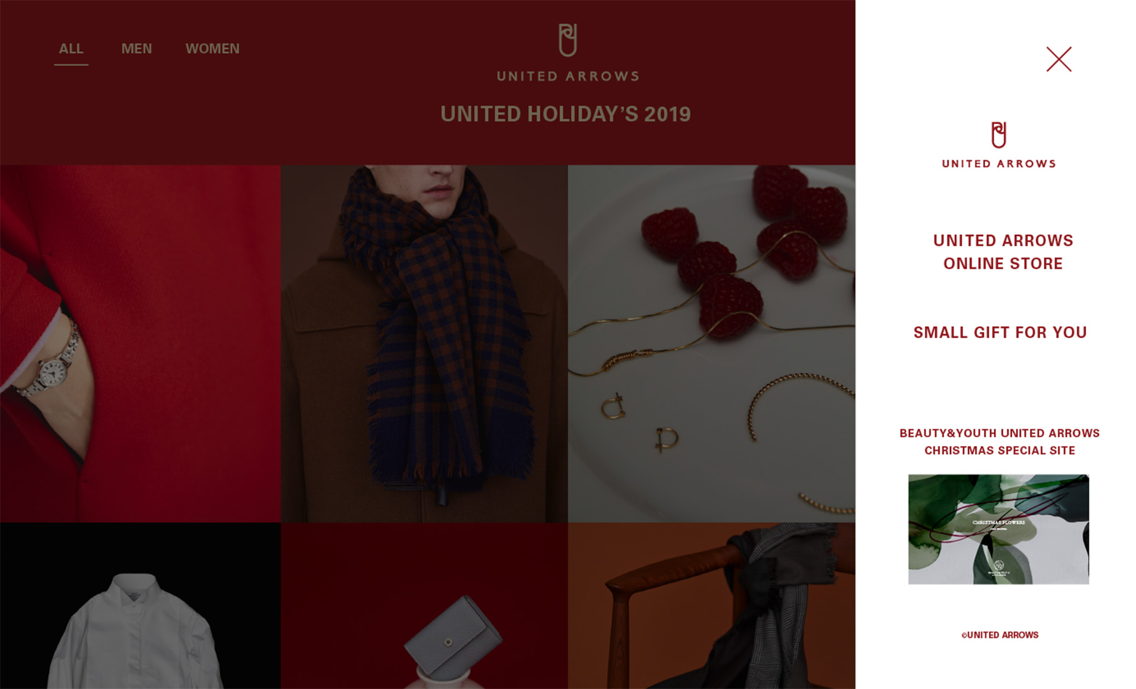Open the chair with draped scarf photo
The height and width of the screenshot is (689, 1136).
(x=711, y=606)
